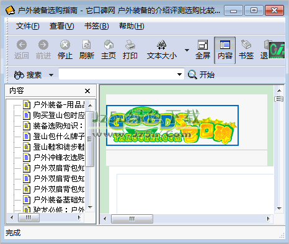
Task: Open the search type dropdown arrow
Action: (51, 75)
